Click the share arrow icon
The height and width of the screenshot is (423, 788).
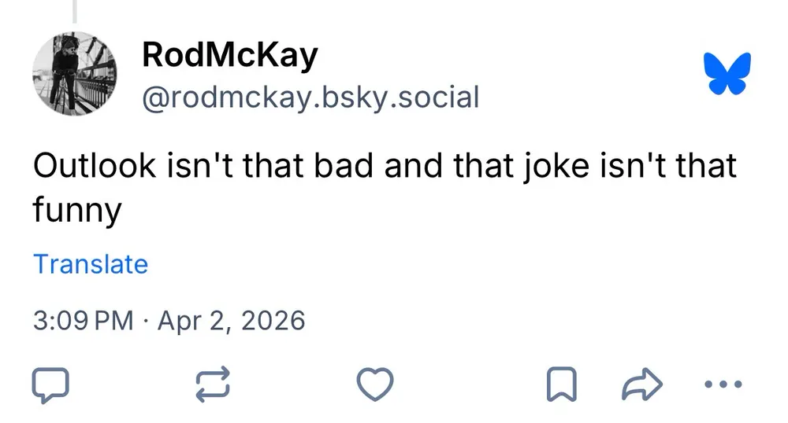(642, 384)
